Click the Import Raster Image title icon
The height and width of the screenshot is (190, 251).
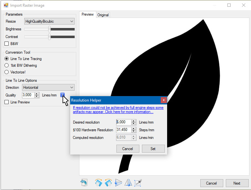click(x=6, y=5)
